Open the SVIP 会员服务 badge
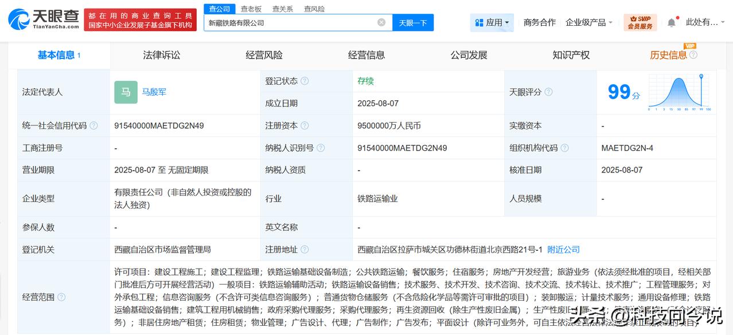 [x=640, y=22]
